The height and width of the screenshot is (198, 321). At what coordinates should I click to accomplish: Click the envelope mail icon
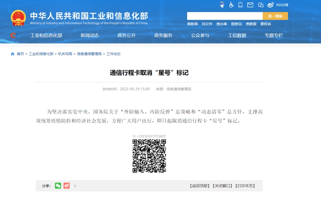pos(250,5)
